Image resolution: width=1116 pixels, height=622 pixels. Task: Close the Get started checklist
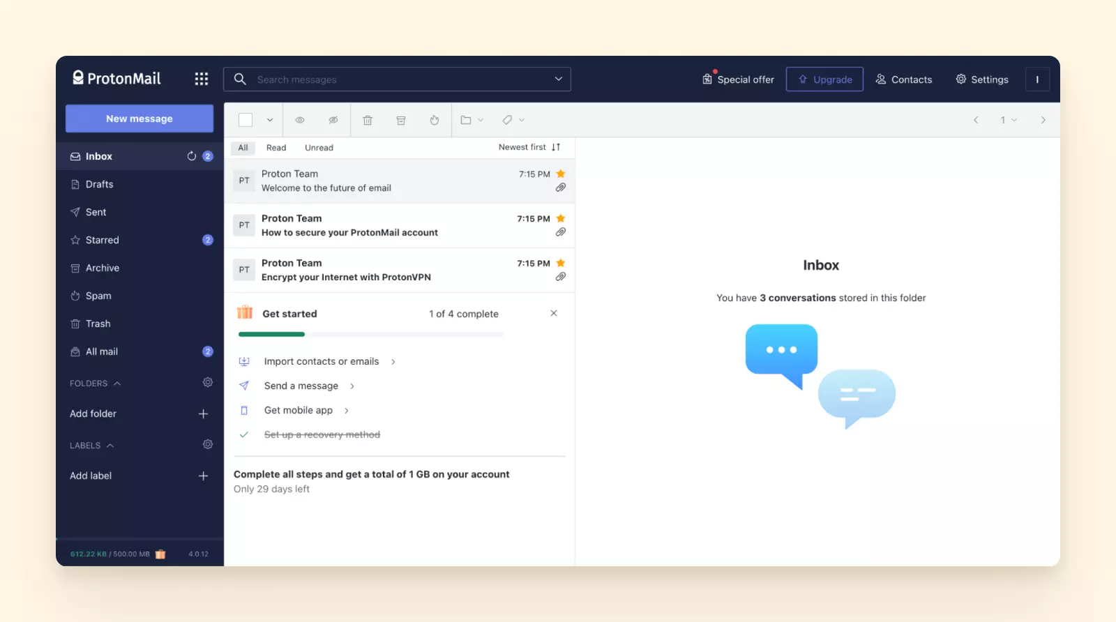pyautogui.click(x=554, y=313)
